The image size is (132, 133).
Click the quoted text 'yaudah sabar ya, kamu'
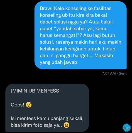click(81, 28)
